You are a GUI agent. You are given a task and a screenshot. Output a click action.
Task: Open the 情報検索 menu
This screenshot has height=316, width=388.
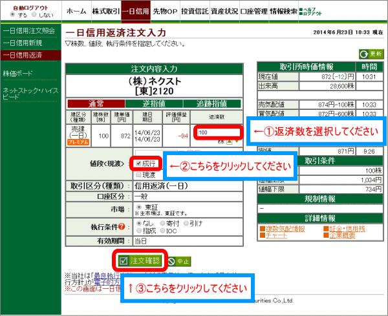coord(284,12)
